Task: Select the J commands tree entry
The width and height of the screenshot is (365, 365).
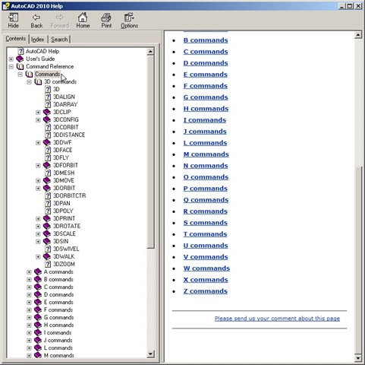Action: coord(58,340)
